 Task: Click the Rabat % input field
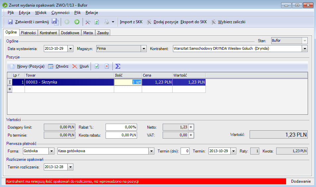coord(121,127)
